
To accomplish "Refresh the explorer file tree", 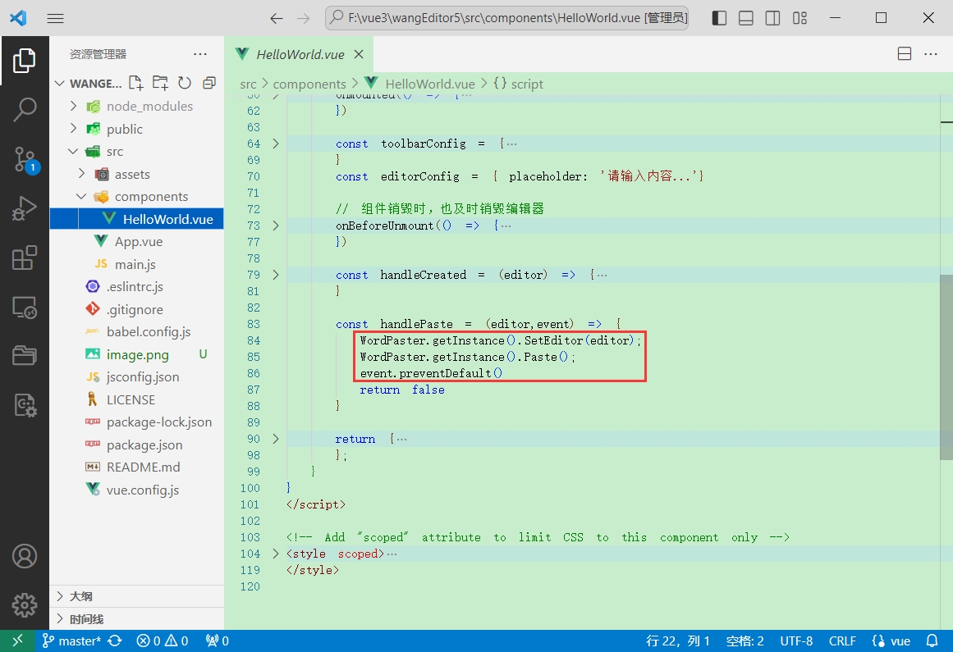I will pyautogui.click(x=185, y=83).
